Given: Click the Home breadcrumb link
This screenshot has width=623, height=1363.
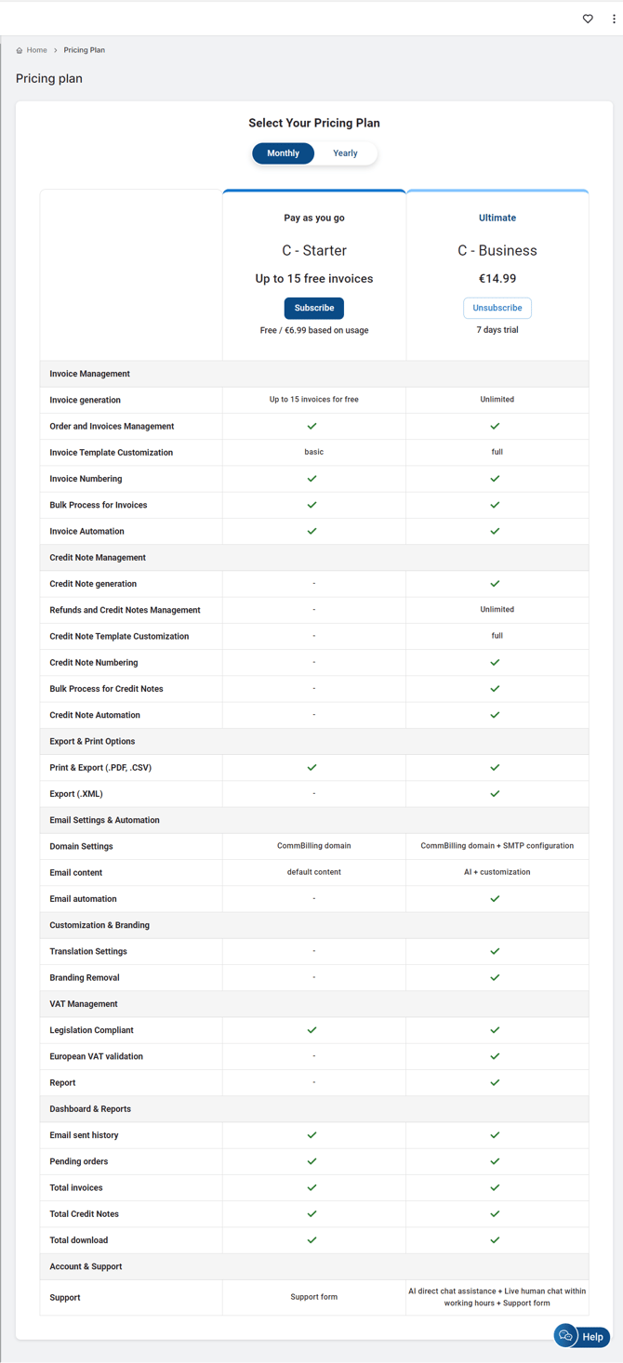Looking at the screenshot, I should pos(37,50).
